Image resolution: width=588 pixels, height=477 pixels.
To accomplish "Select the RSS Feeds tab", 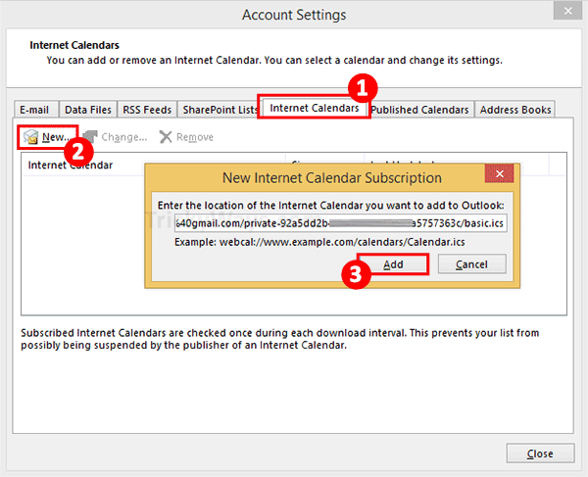I will [x=147, y=110].
